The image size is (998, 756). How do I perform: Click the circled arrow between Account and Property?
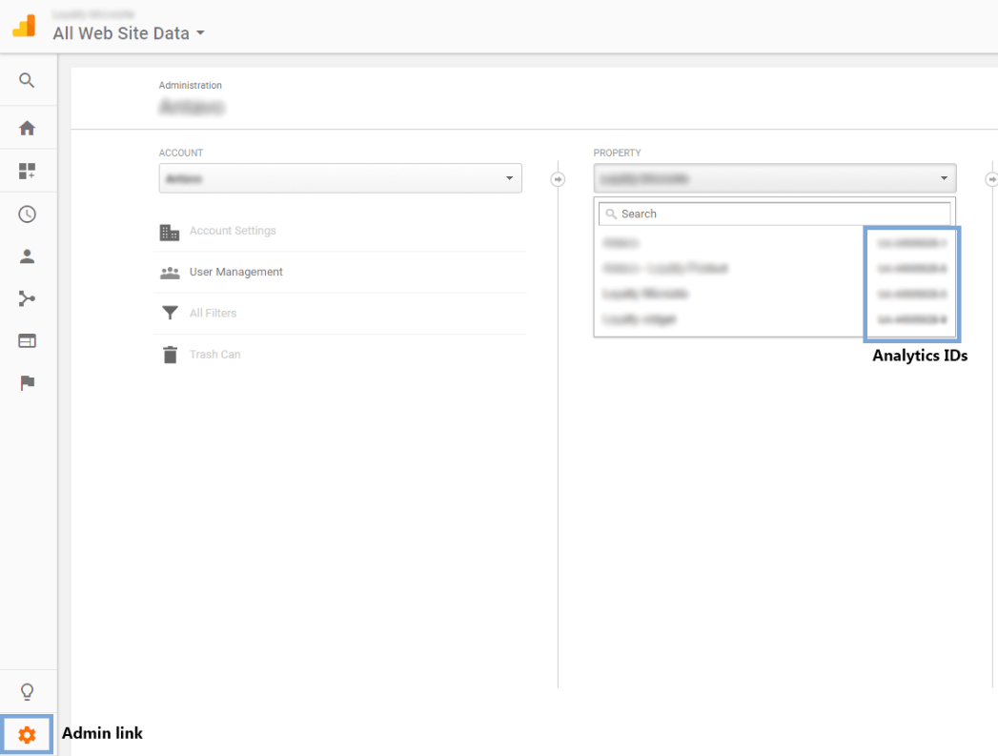pos(558,179)
